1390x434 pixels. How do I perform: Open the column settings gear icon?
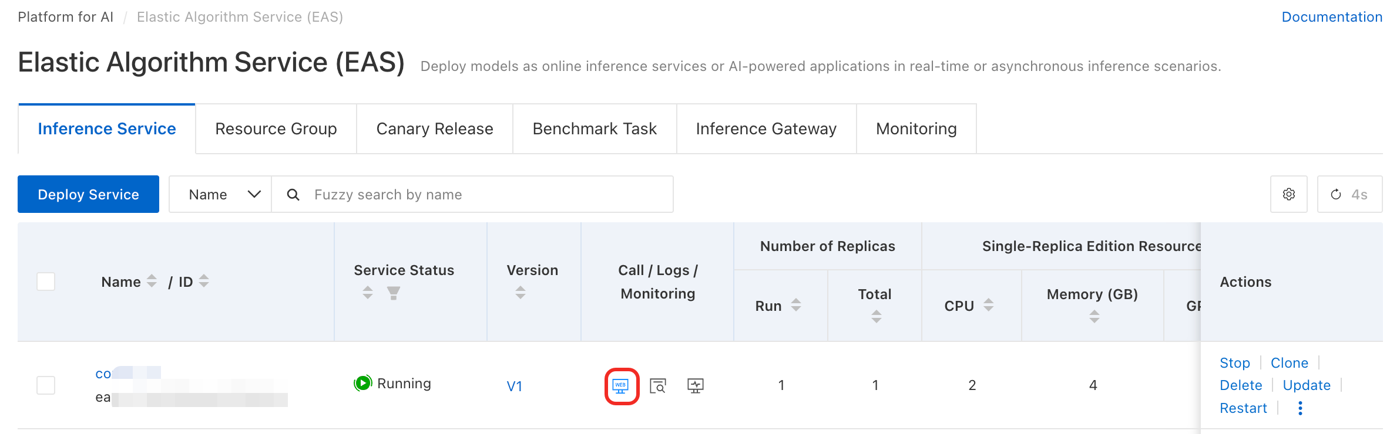pos(1288,194)
